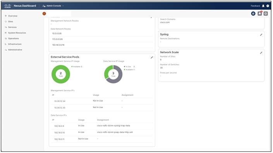The height and width of the screenshot is (153, 273).
Task: Click the In Use legend entry
Action: 129,67
